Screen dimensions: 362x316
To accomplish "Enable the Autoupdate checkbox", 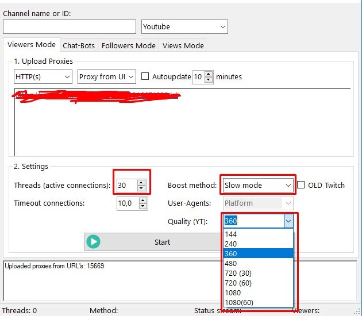I will (145, 76).
